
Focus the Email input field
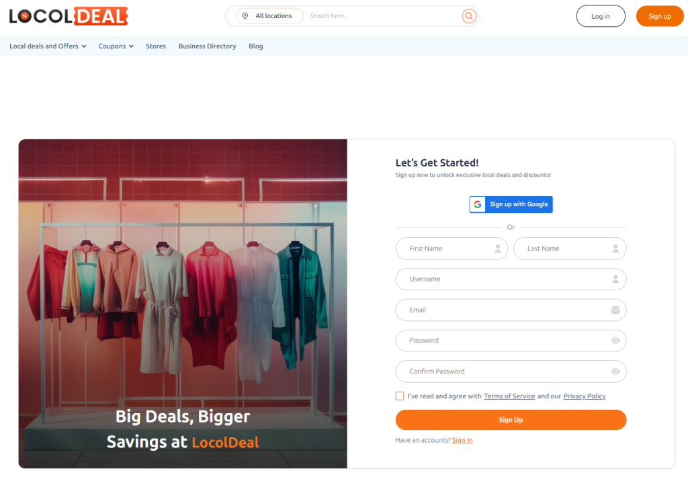click(x=511, y=310)
